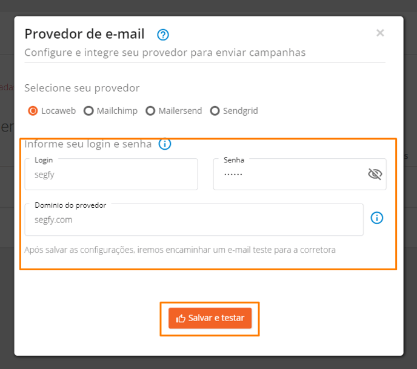
Task: Click the Mailchimp label text
Action: [x=117, y=111]
